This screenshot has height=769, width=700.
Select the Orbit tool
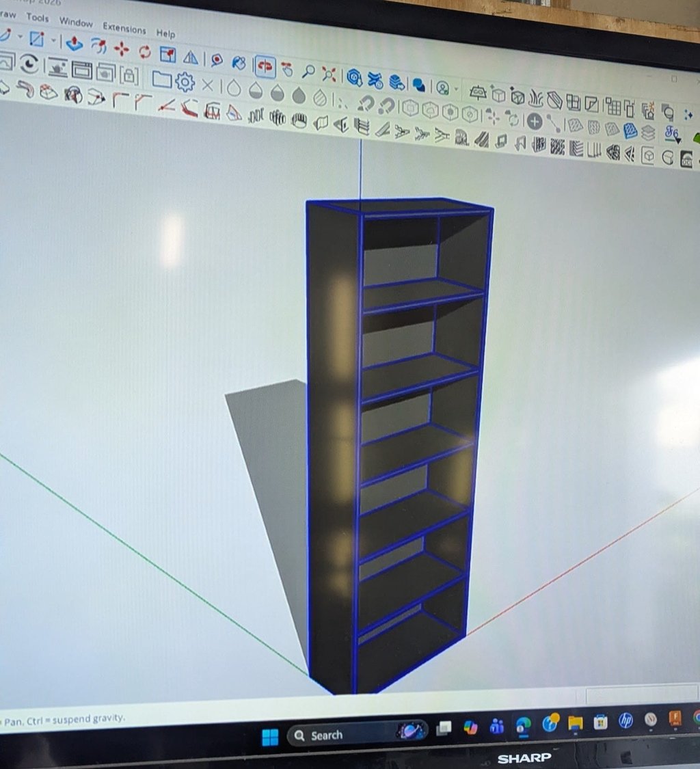[x=265, y=66]
